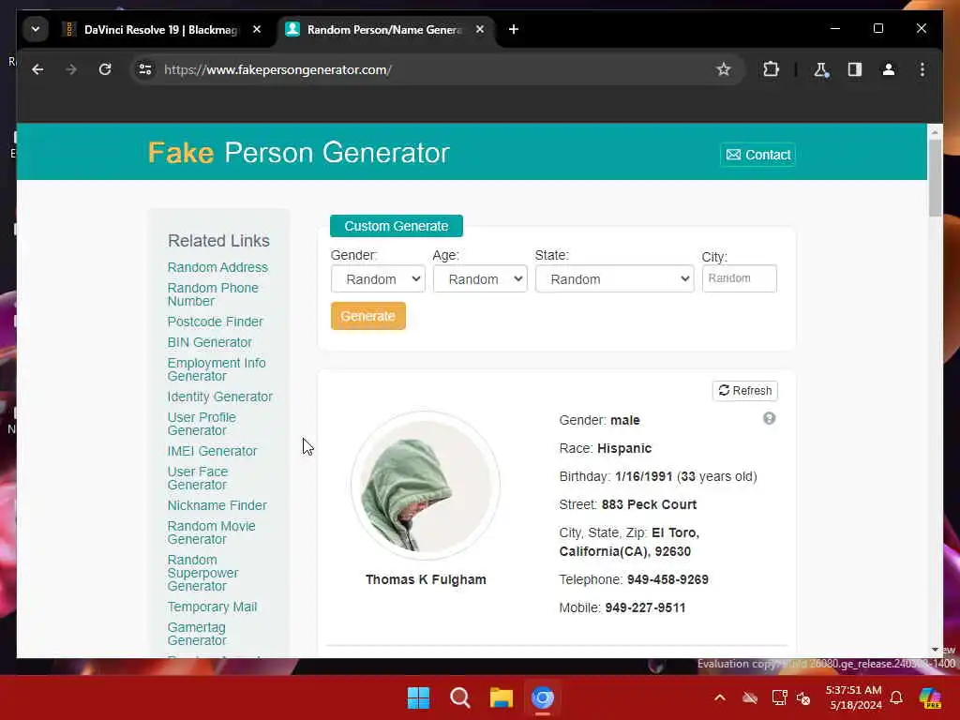
Task: Open a new tab with plus button
Action: [x=514, y=29]
